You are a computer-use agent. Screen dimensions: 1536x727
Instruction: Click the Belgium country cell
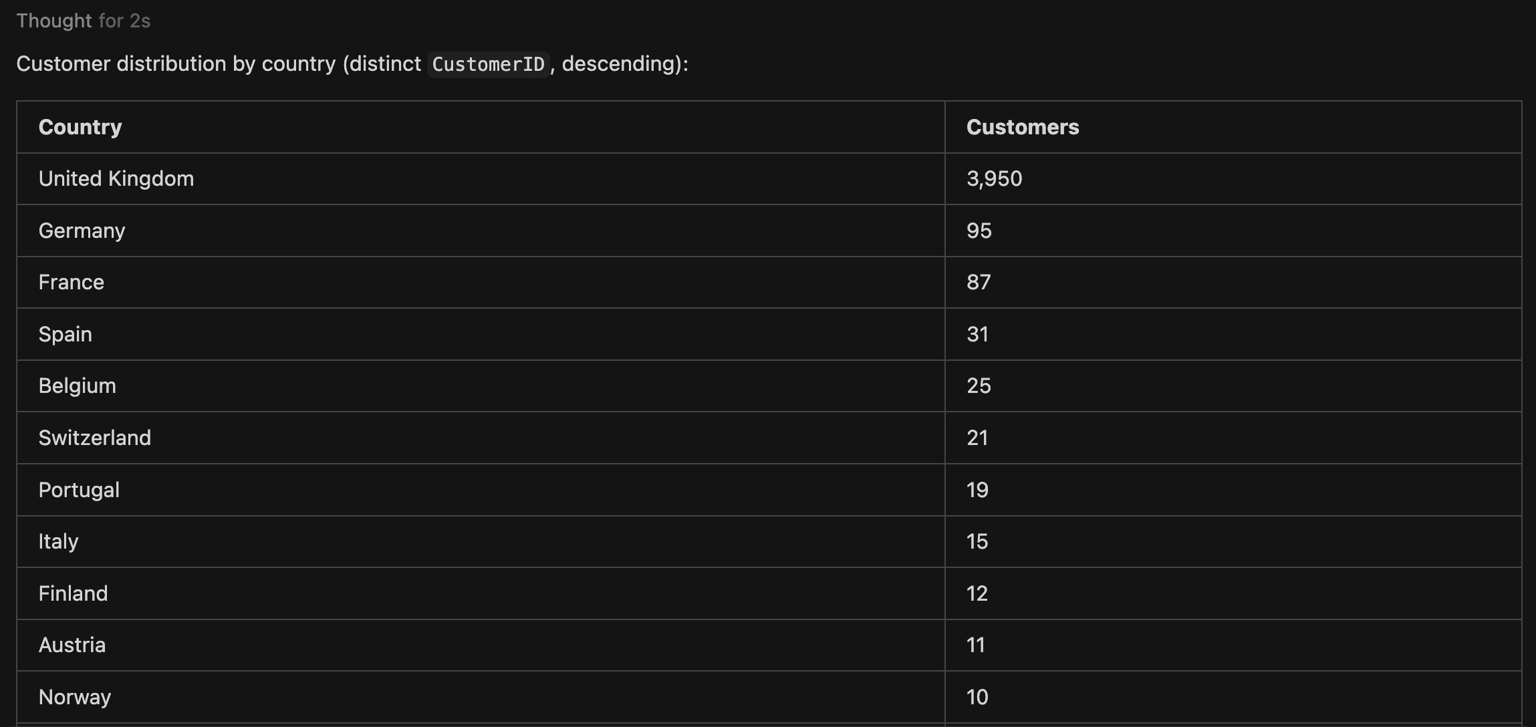[78, 386]
